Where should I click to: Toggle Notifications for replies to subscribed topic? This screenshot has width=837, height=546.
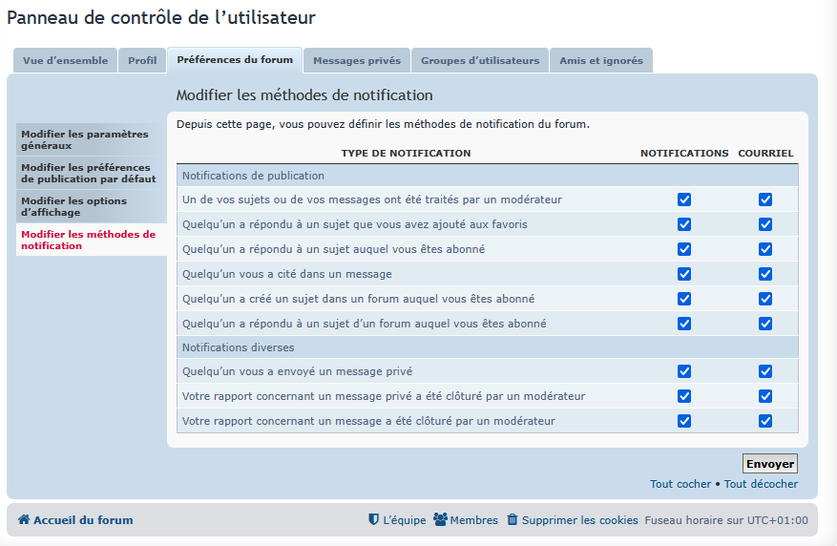(x=683, y=249)
